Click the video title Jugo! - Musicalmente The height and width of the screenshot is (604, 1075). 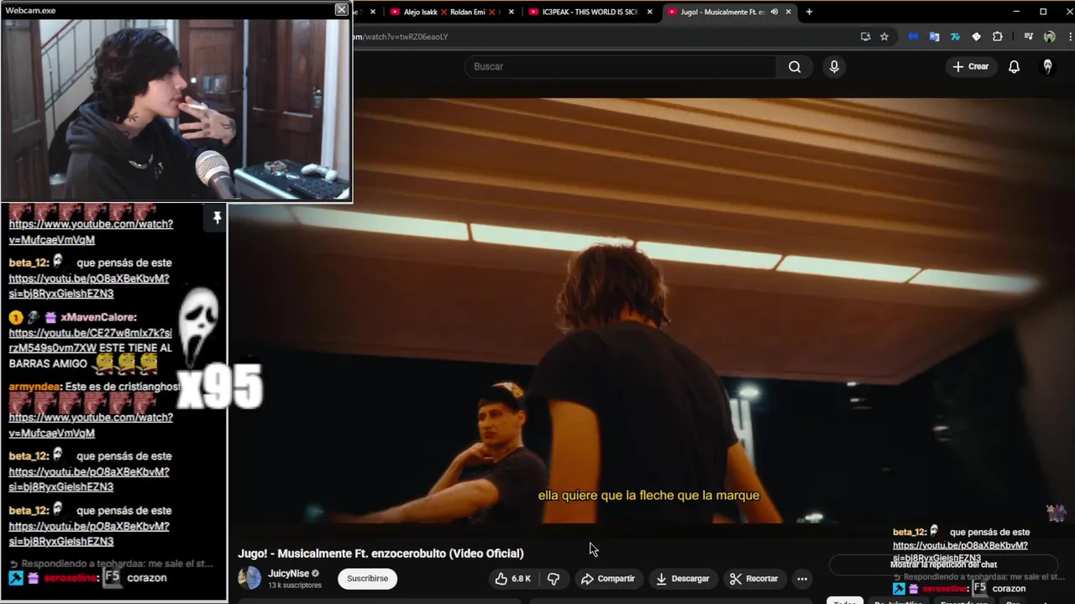[380, 554]
